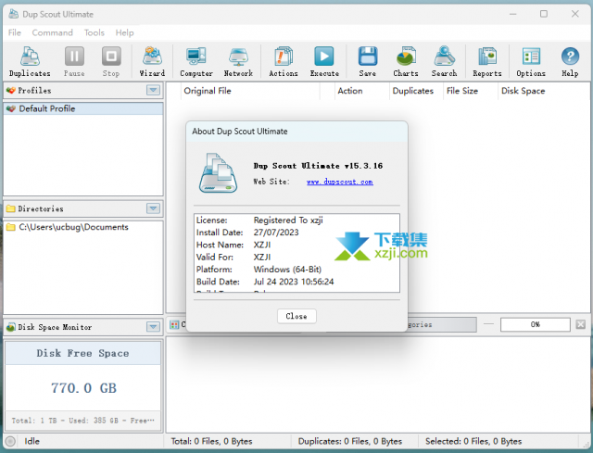
Task: Click the Host Name XZJI row
Action: tap(296, 245)
